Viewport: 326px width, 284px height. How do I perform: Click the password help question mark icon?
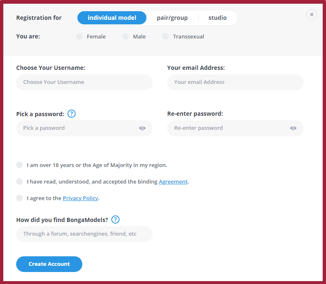(x=72, y=114)
